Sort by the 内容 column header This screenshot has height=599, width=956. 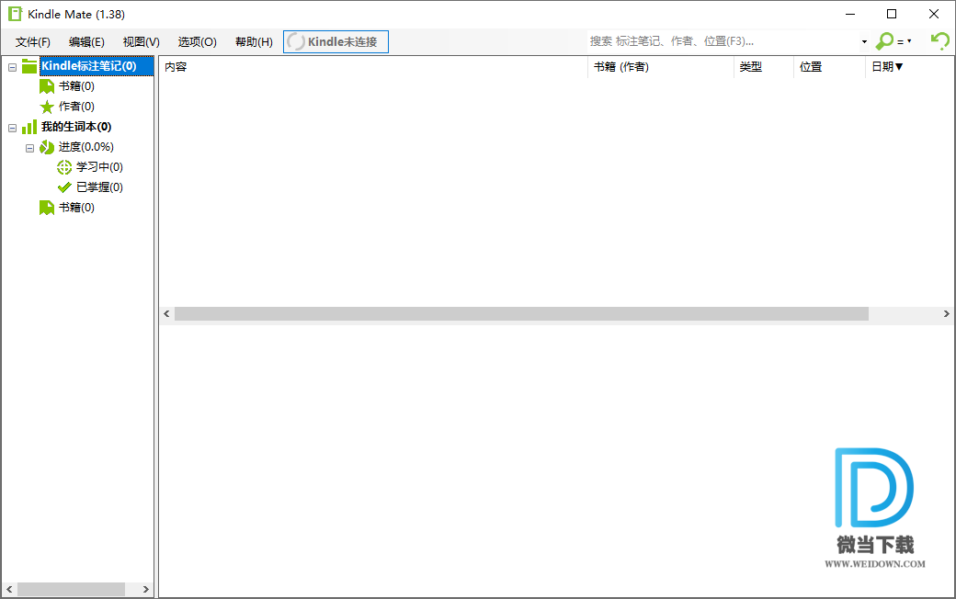373,67
